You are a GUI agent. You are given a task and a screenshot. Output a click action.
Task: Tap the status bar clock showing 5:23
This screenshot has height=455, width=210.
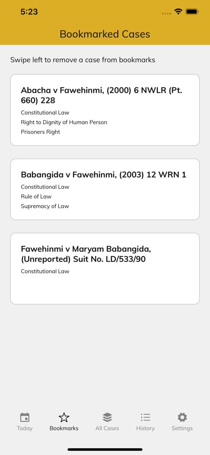[29, 12]
